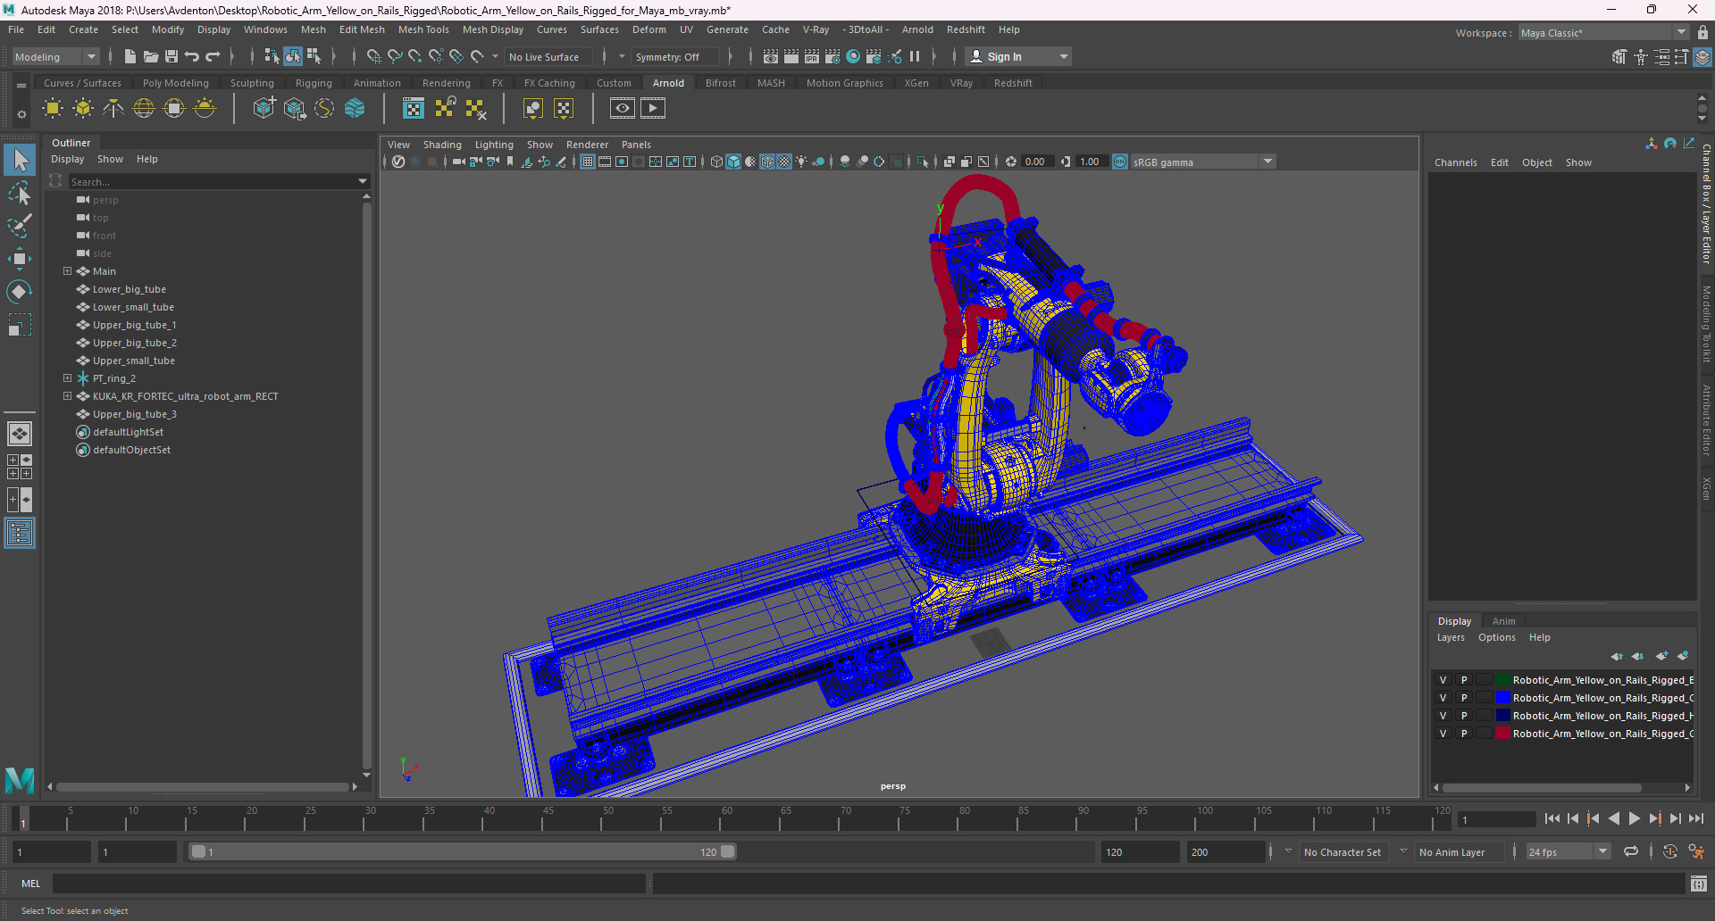Screen dimensions: 1715x921
Task: Create new empty display layer icon
Action: pyautogui.click(x=1661, y=656)
